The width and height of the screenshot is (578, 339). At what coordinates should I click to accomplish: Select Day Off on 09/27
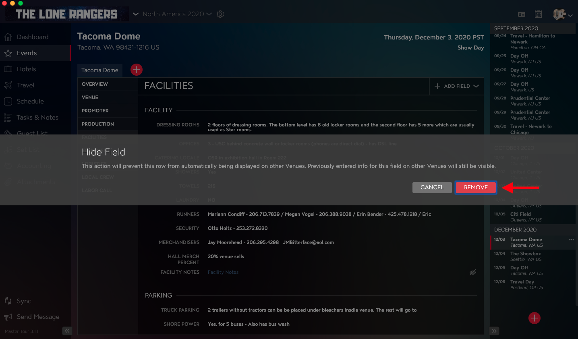[532, 87]
